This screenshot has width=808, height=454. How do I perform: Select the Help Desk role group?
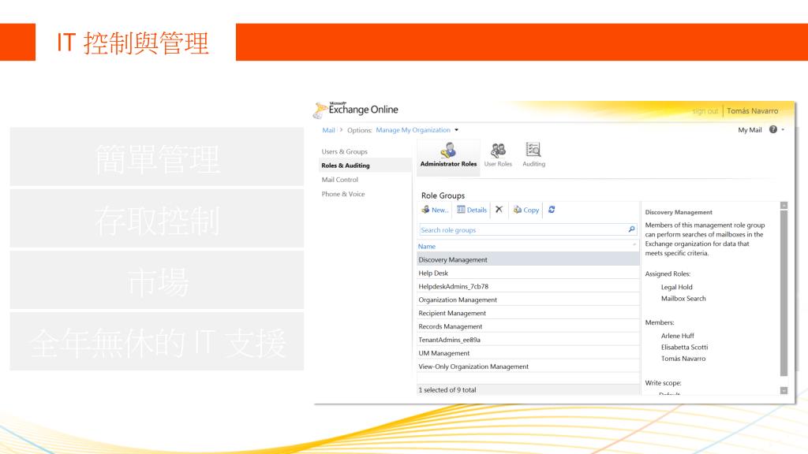[x=528, y=273]
